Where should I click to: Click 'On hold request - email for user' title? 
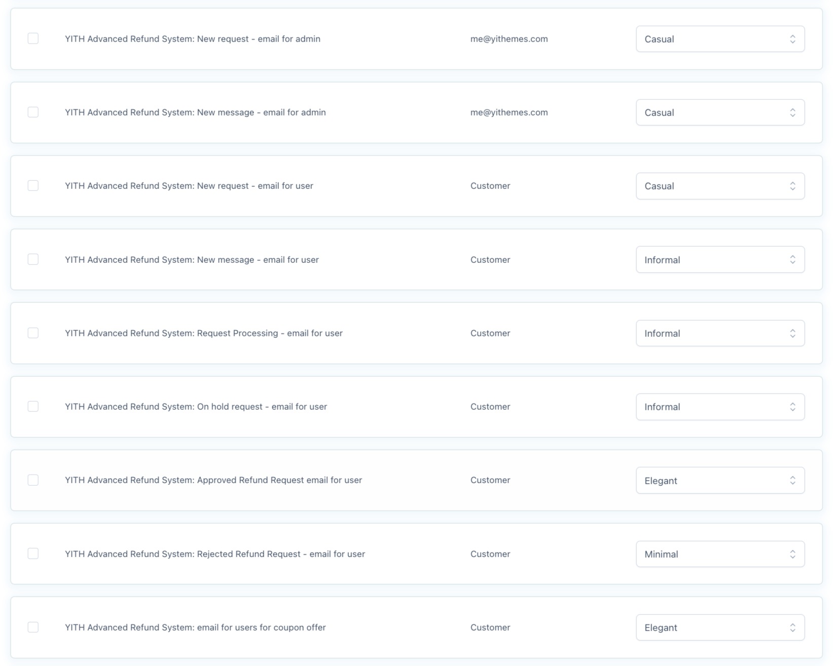tap(196, 407)
